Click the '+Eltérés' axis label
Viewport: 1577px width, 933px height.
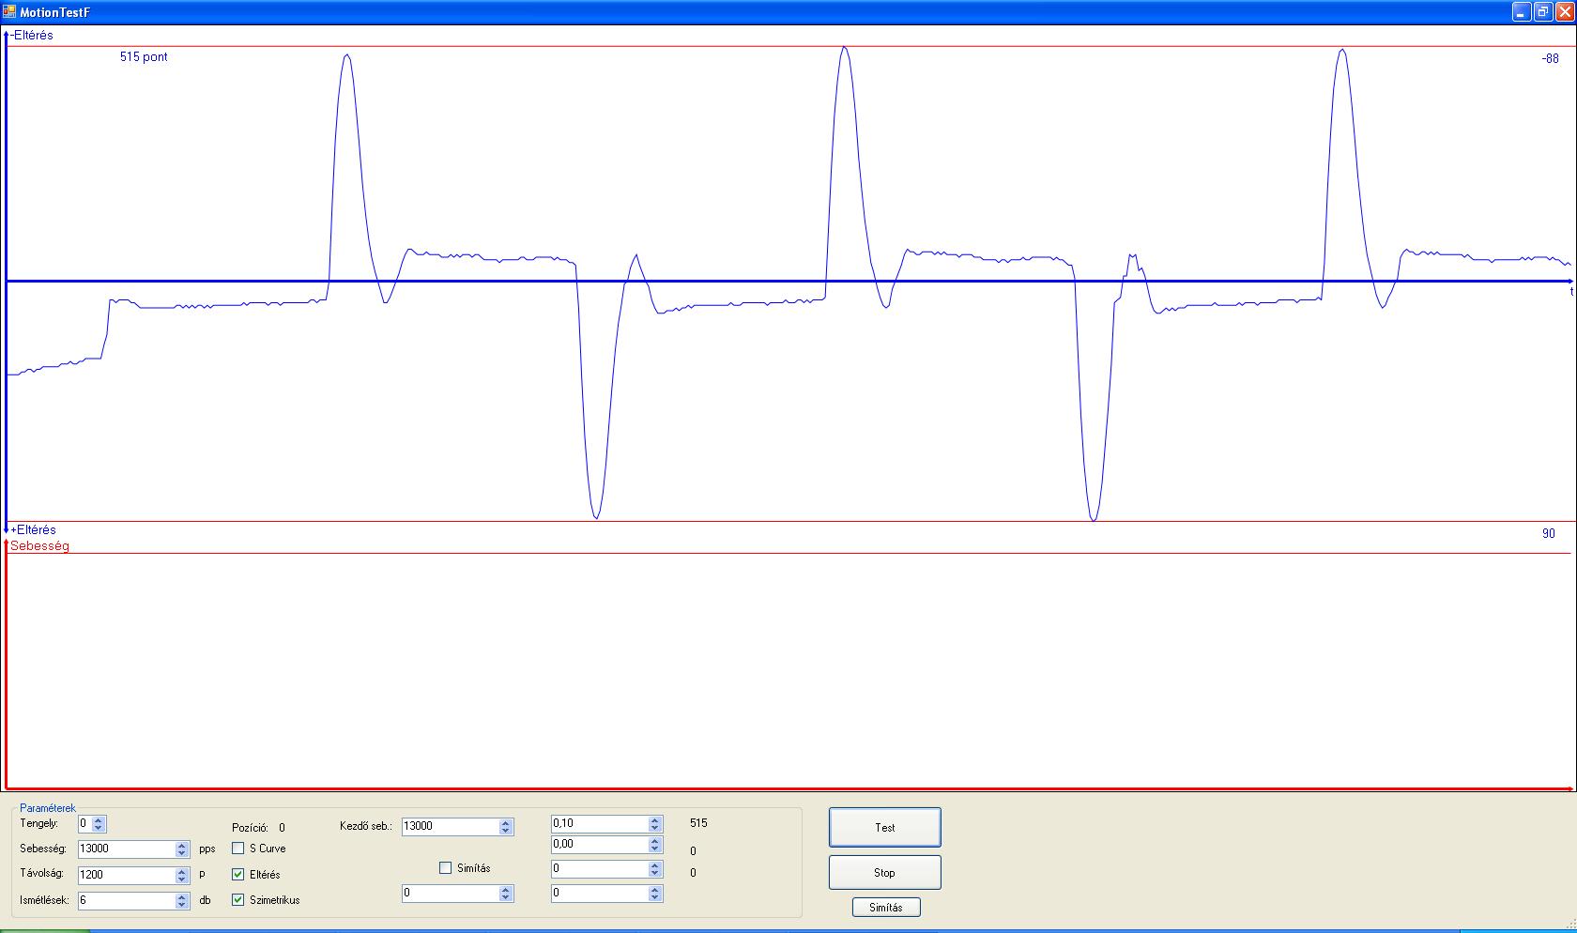(x=33, y=529)
